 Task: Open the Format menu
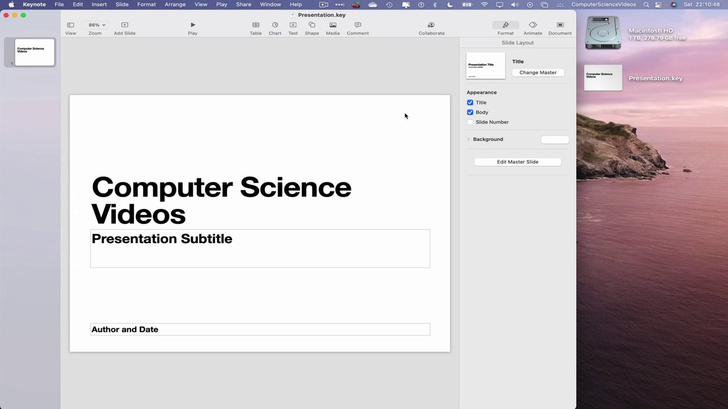(x=146, y=5)
